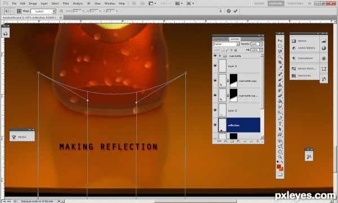Create new adjustment layer icon
This screenshot has height=203, width=338.
pyautogui.click(x=238, y=142)
